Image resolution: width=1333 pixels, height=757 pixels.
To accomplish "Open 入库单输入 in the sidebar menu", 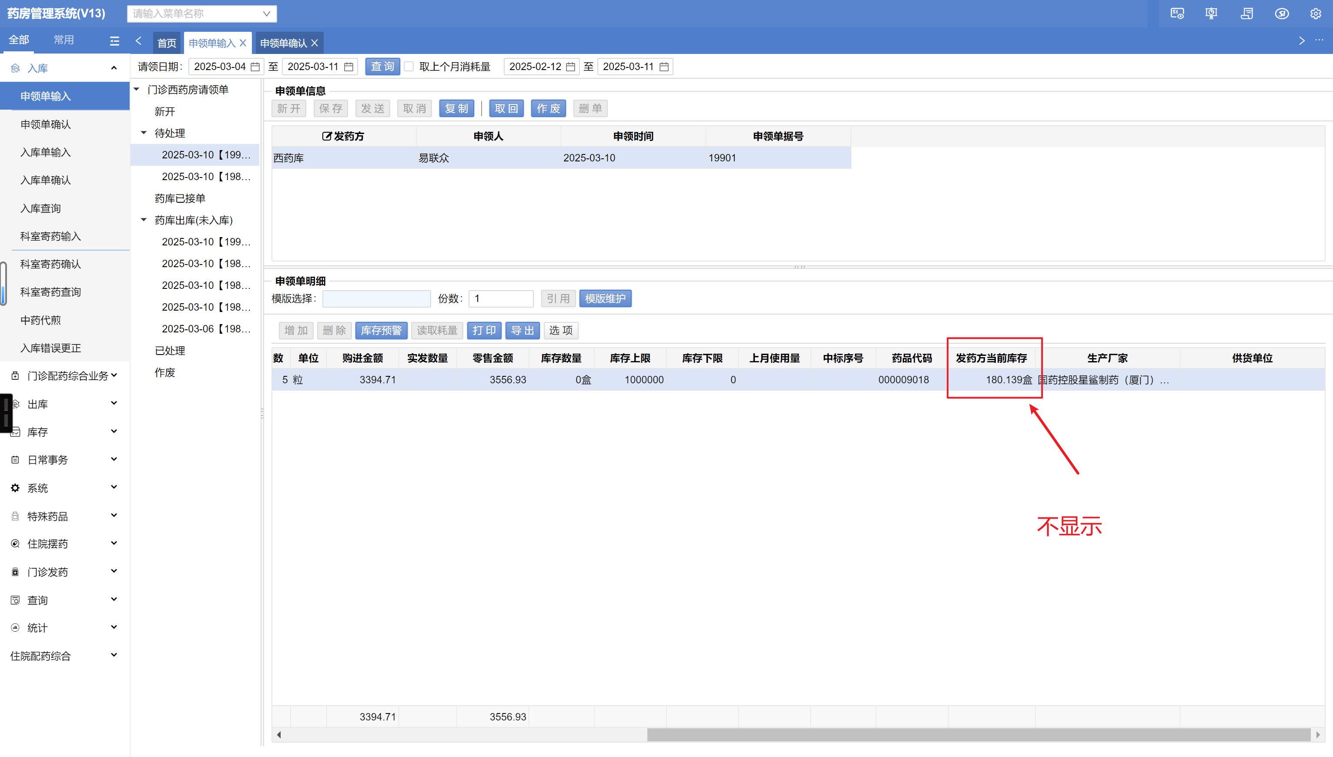I will tap(45, 152).
